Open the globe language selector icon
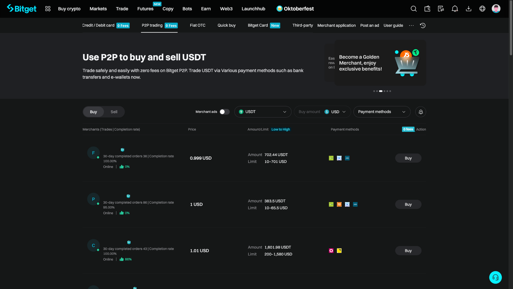This screenshot has width=513, height=289. [482, 9]
